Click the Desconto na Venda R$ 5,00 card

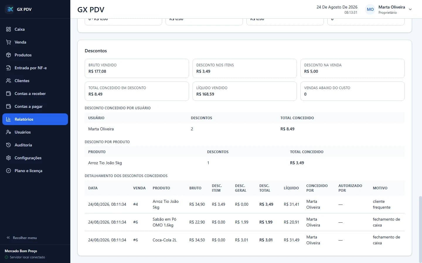pos(352,68)
